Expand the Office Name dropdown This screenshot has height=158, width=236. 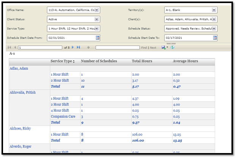(96, 10)
